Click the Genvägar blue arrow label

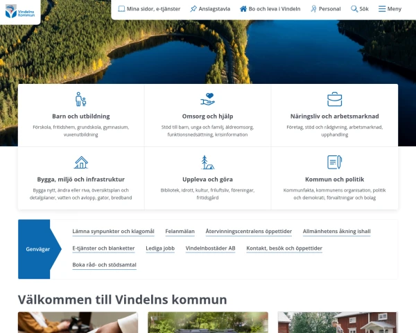(38, 249)
